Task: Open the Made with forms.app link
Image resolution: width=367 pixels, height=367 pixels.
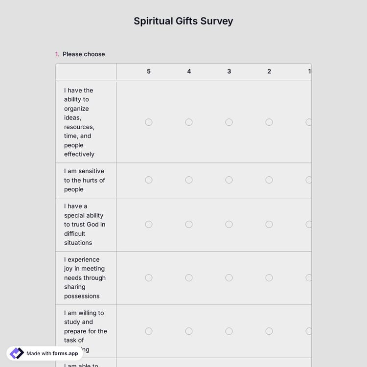Action: (x=52, y=353)
